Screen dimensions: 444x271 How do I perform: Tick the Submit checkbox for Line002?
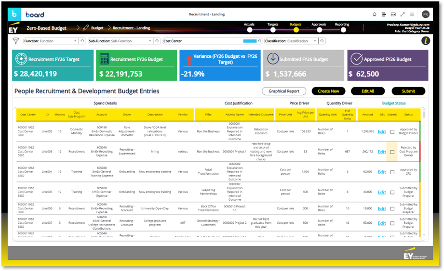392,132
